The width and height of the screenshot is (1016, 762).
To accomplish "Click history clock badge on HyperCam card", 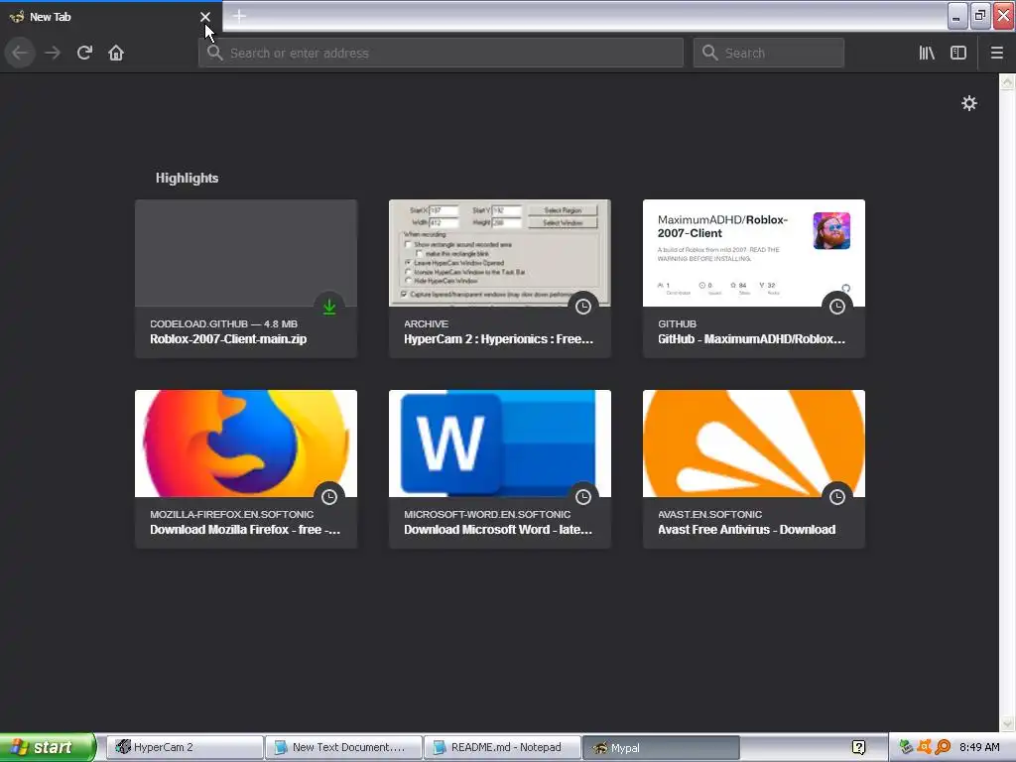I will coord(583,307).
